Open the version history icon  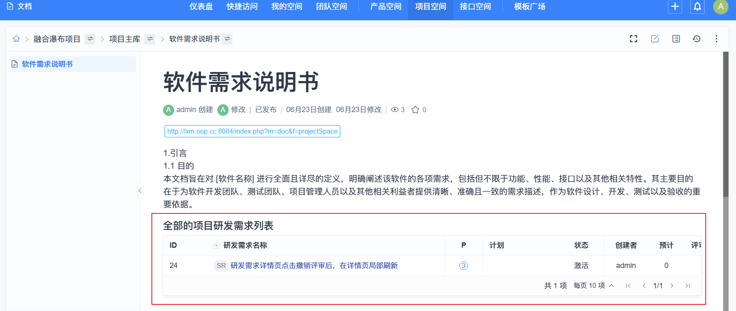click(x=697, y=39)
